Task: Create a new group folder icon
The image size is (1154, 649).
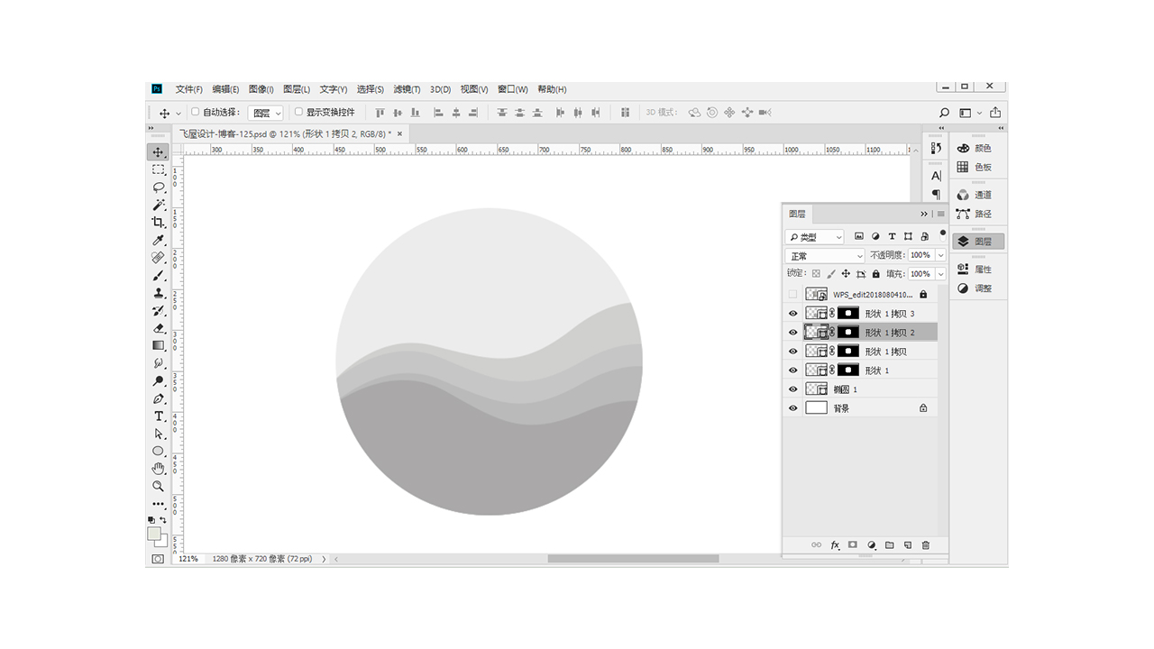Action: point(889,545)
